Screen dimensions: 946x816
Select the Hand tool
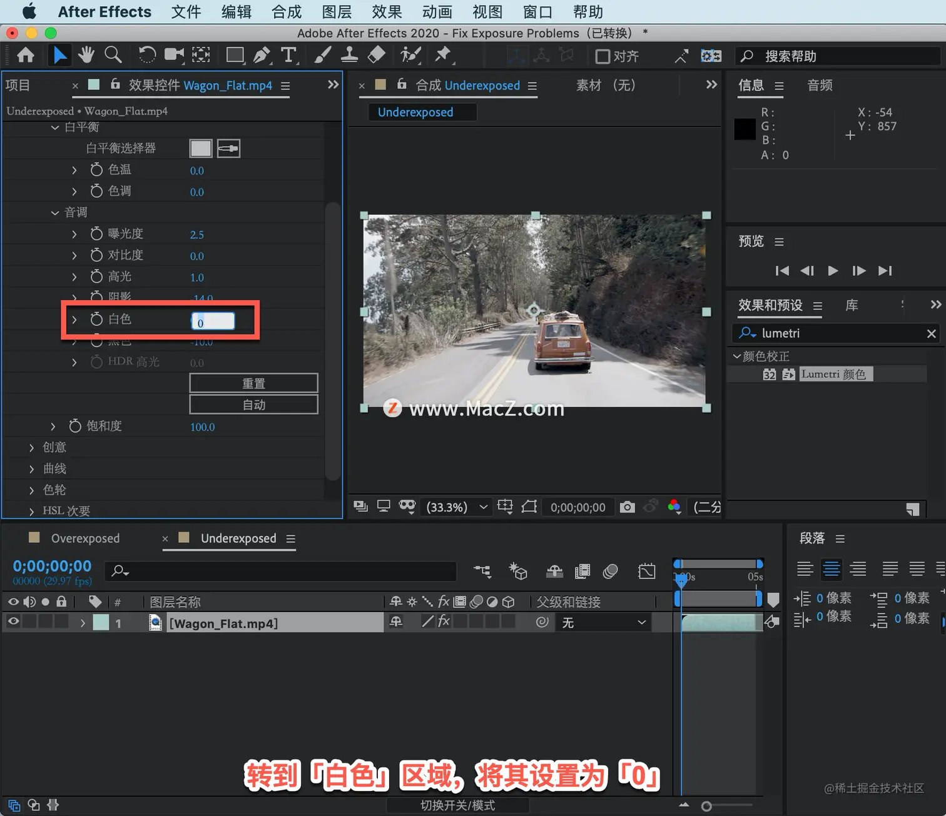coord(86,56)
